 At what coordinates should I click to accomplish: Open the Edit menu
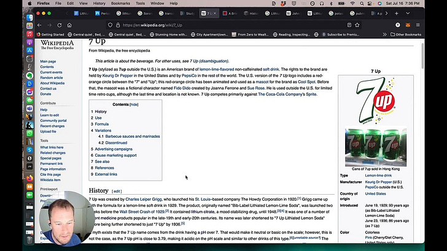pyautogui.click(x=70, y=4)
